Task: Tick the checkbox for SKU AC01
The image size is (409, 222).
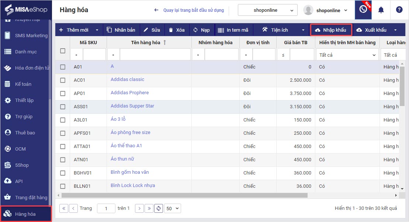Action: (x=63, y=80)
